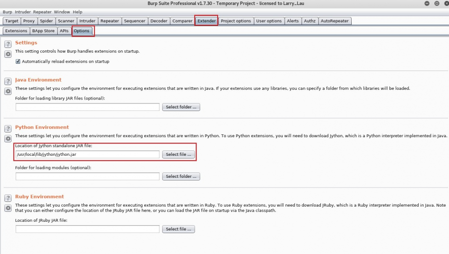Click the Java Environment heading
The width and height of the screenshot is (449, 254).
click(x=38, y=80)
